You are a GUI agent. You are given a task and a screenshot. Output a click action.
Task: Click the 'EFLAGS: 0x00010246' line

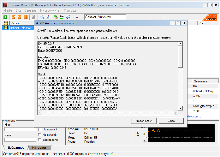(x=52, y=67)
